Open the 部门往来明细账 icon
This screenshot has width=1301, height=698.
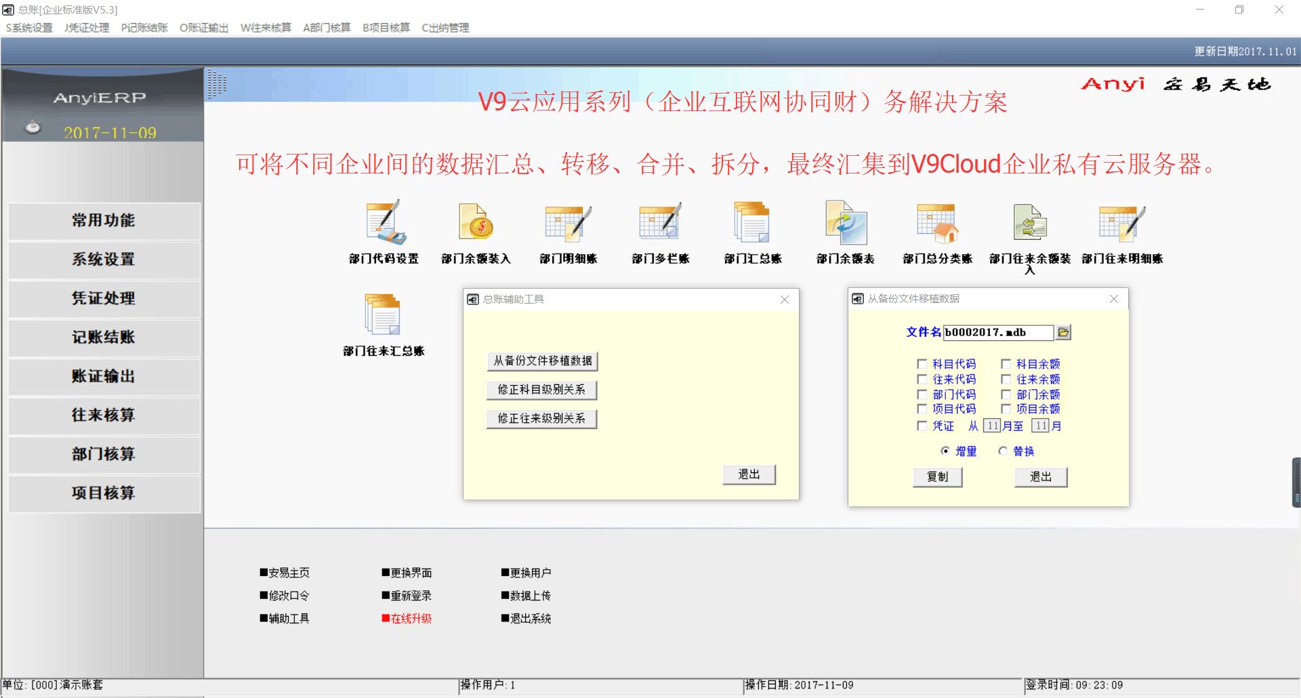1122,223
